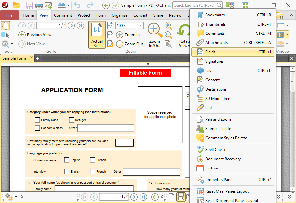The height and width of the screenshot is (203, 296).
Task: Click the Zoom In/Out tool
Action: click(155, 35)
